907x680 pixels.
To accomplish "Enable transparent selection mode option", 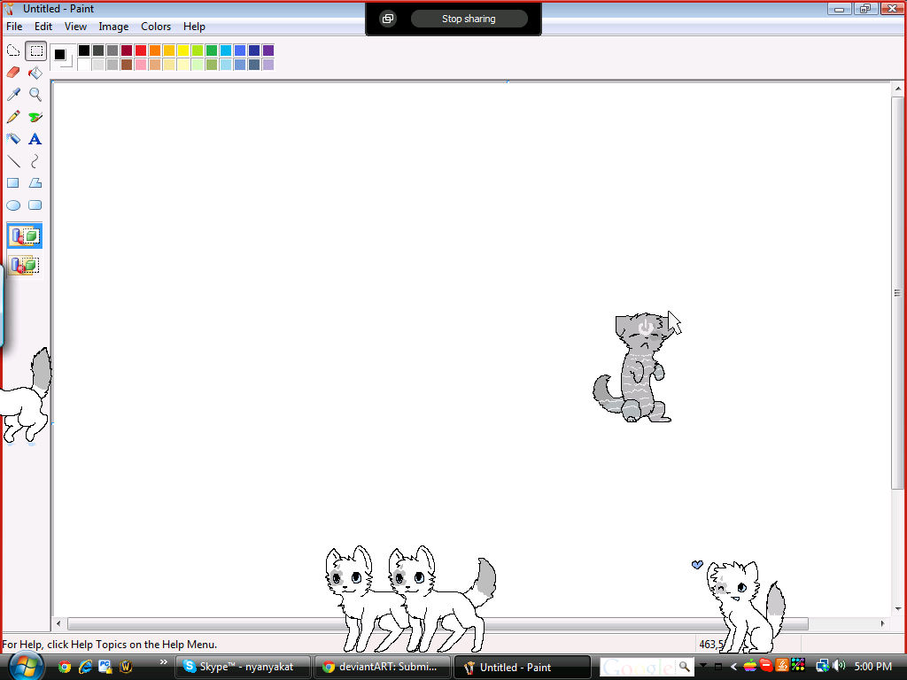I will point(24,266).
